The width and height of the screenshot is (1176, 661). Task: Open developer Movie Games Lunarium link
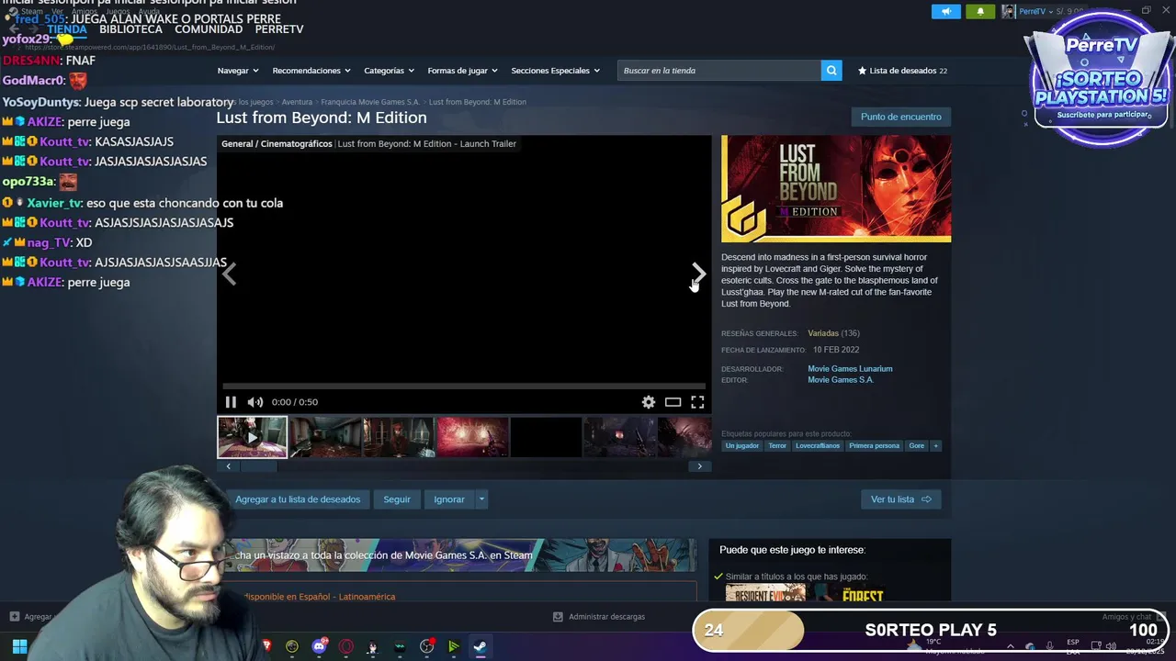pyautogui.click(x=850, y=369)
